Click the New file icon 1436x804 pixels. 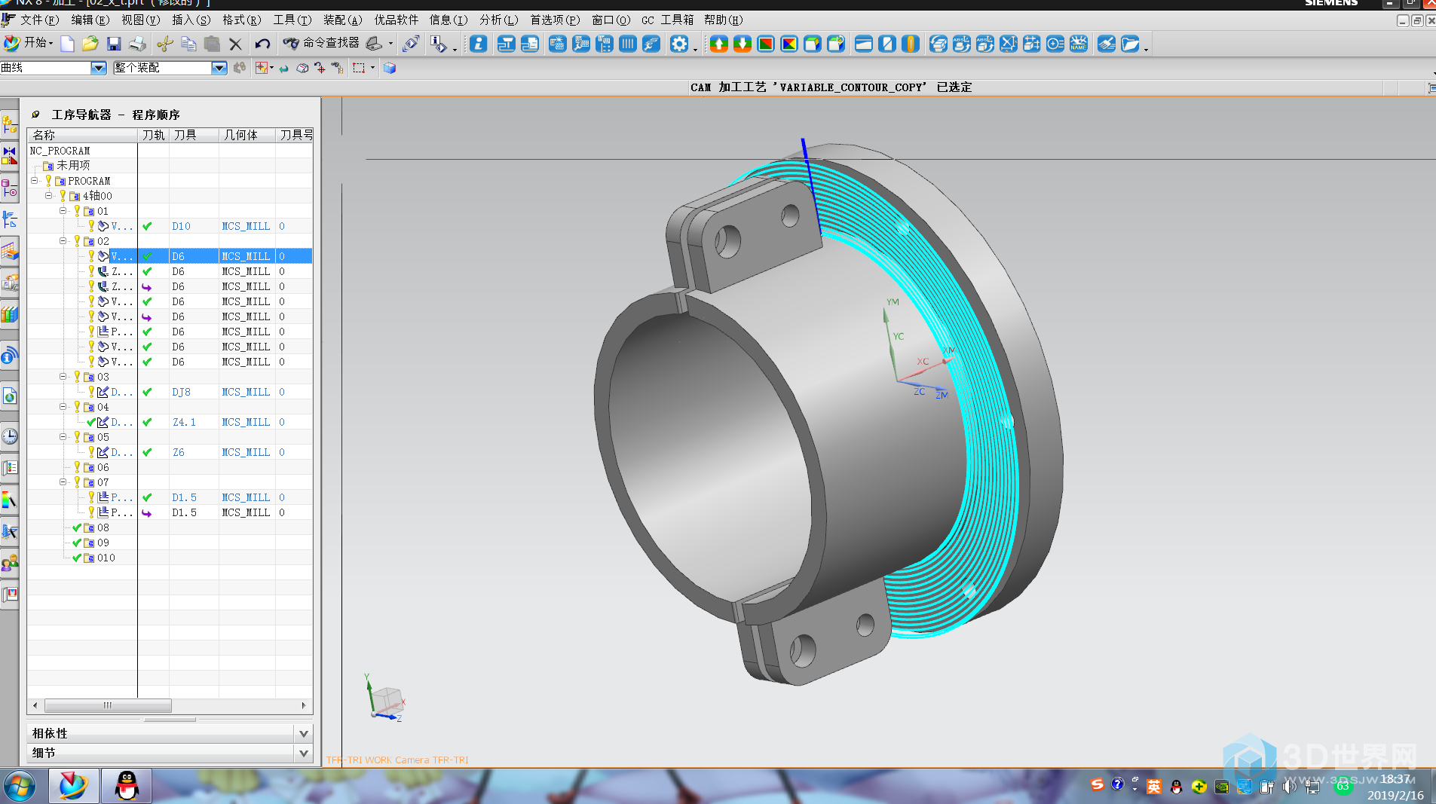(67, 44)
